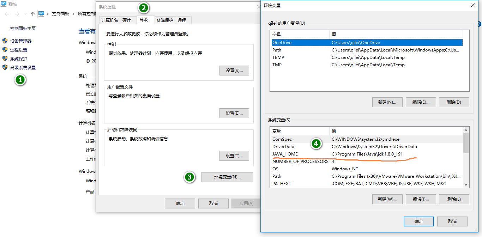Click 确定 in 环境变量 dialog
Screen dimensions: 482x237
[x=419, y=221]
